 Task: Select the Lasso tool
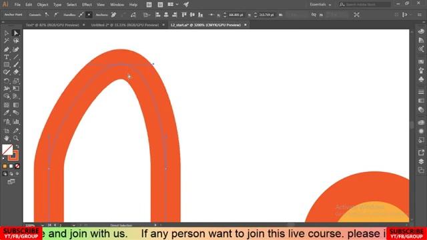(16, 41)
